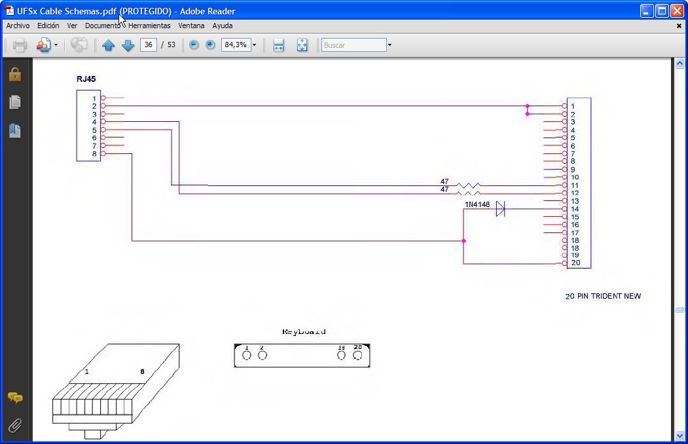Minimize the Adobe Reader window
688x444 pixels.
pos(647,11)
